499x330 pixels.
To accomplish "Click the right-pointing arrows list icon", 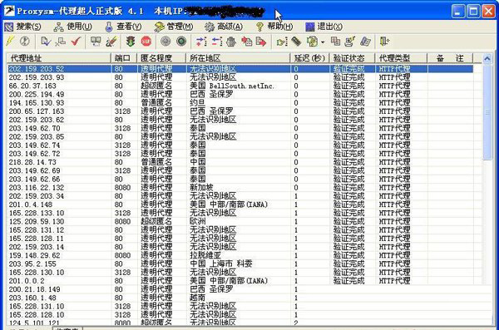I will pyautogui.click(x=201, y=42).
